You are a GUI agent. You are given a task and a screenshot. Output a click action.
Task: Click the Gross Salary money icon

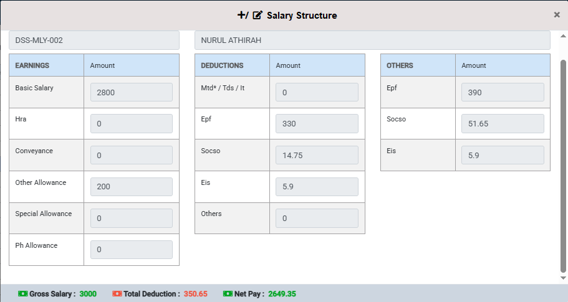(23, 293)
